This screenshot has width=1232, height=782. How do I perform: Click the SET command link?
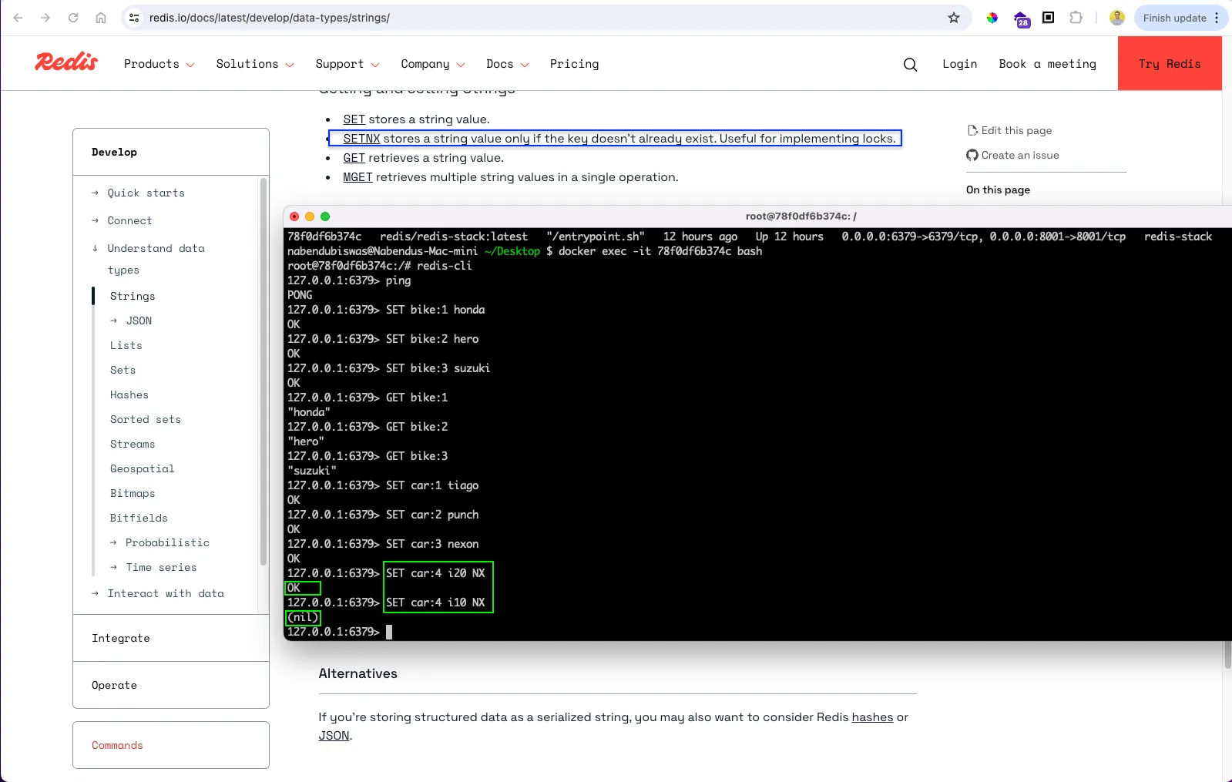[354, 119]
